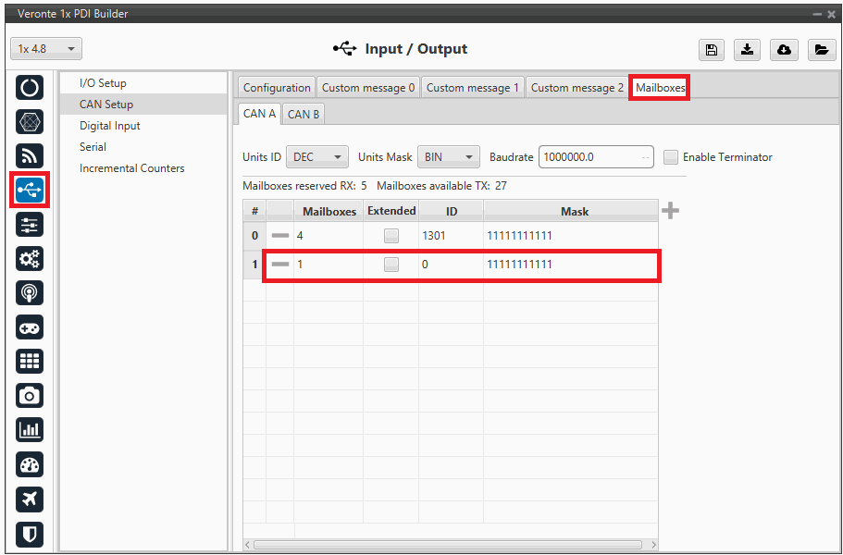This screenshot has height=555, width=843.
Task: Toggle Extended checkbox for ID 1301
Action: click(x=391, y=236)
